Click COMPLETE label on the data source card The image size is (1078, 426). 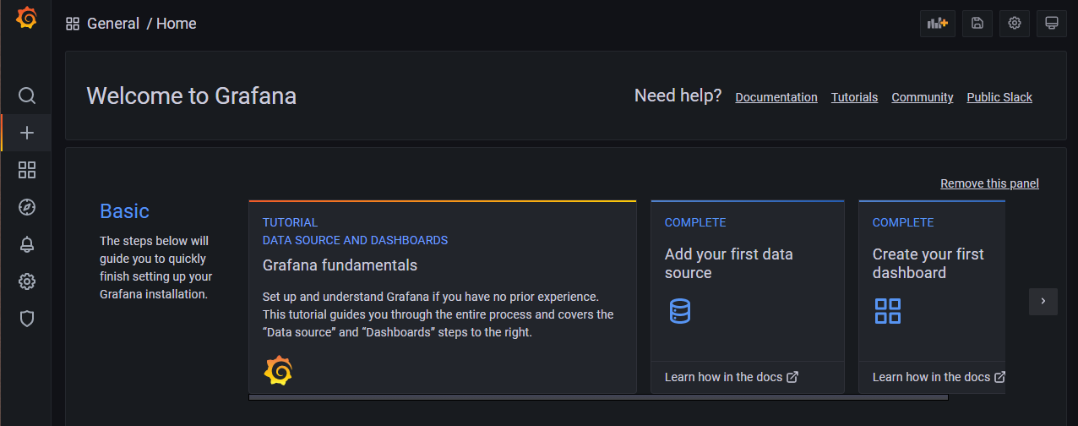coord(695,222)
